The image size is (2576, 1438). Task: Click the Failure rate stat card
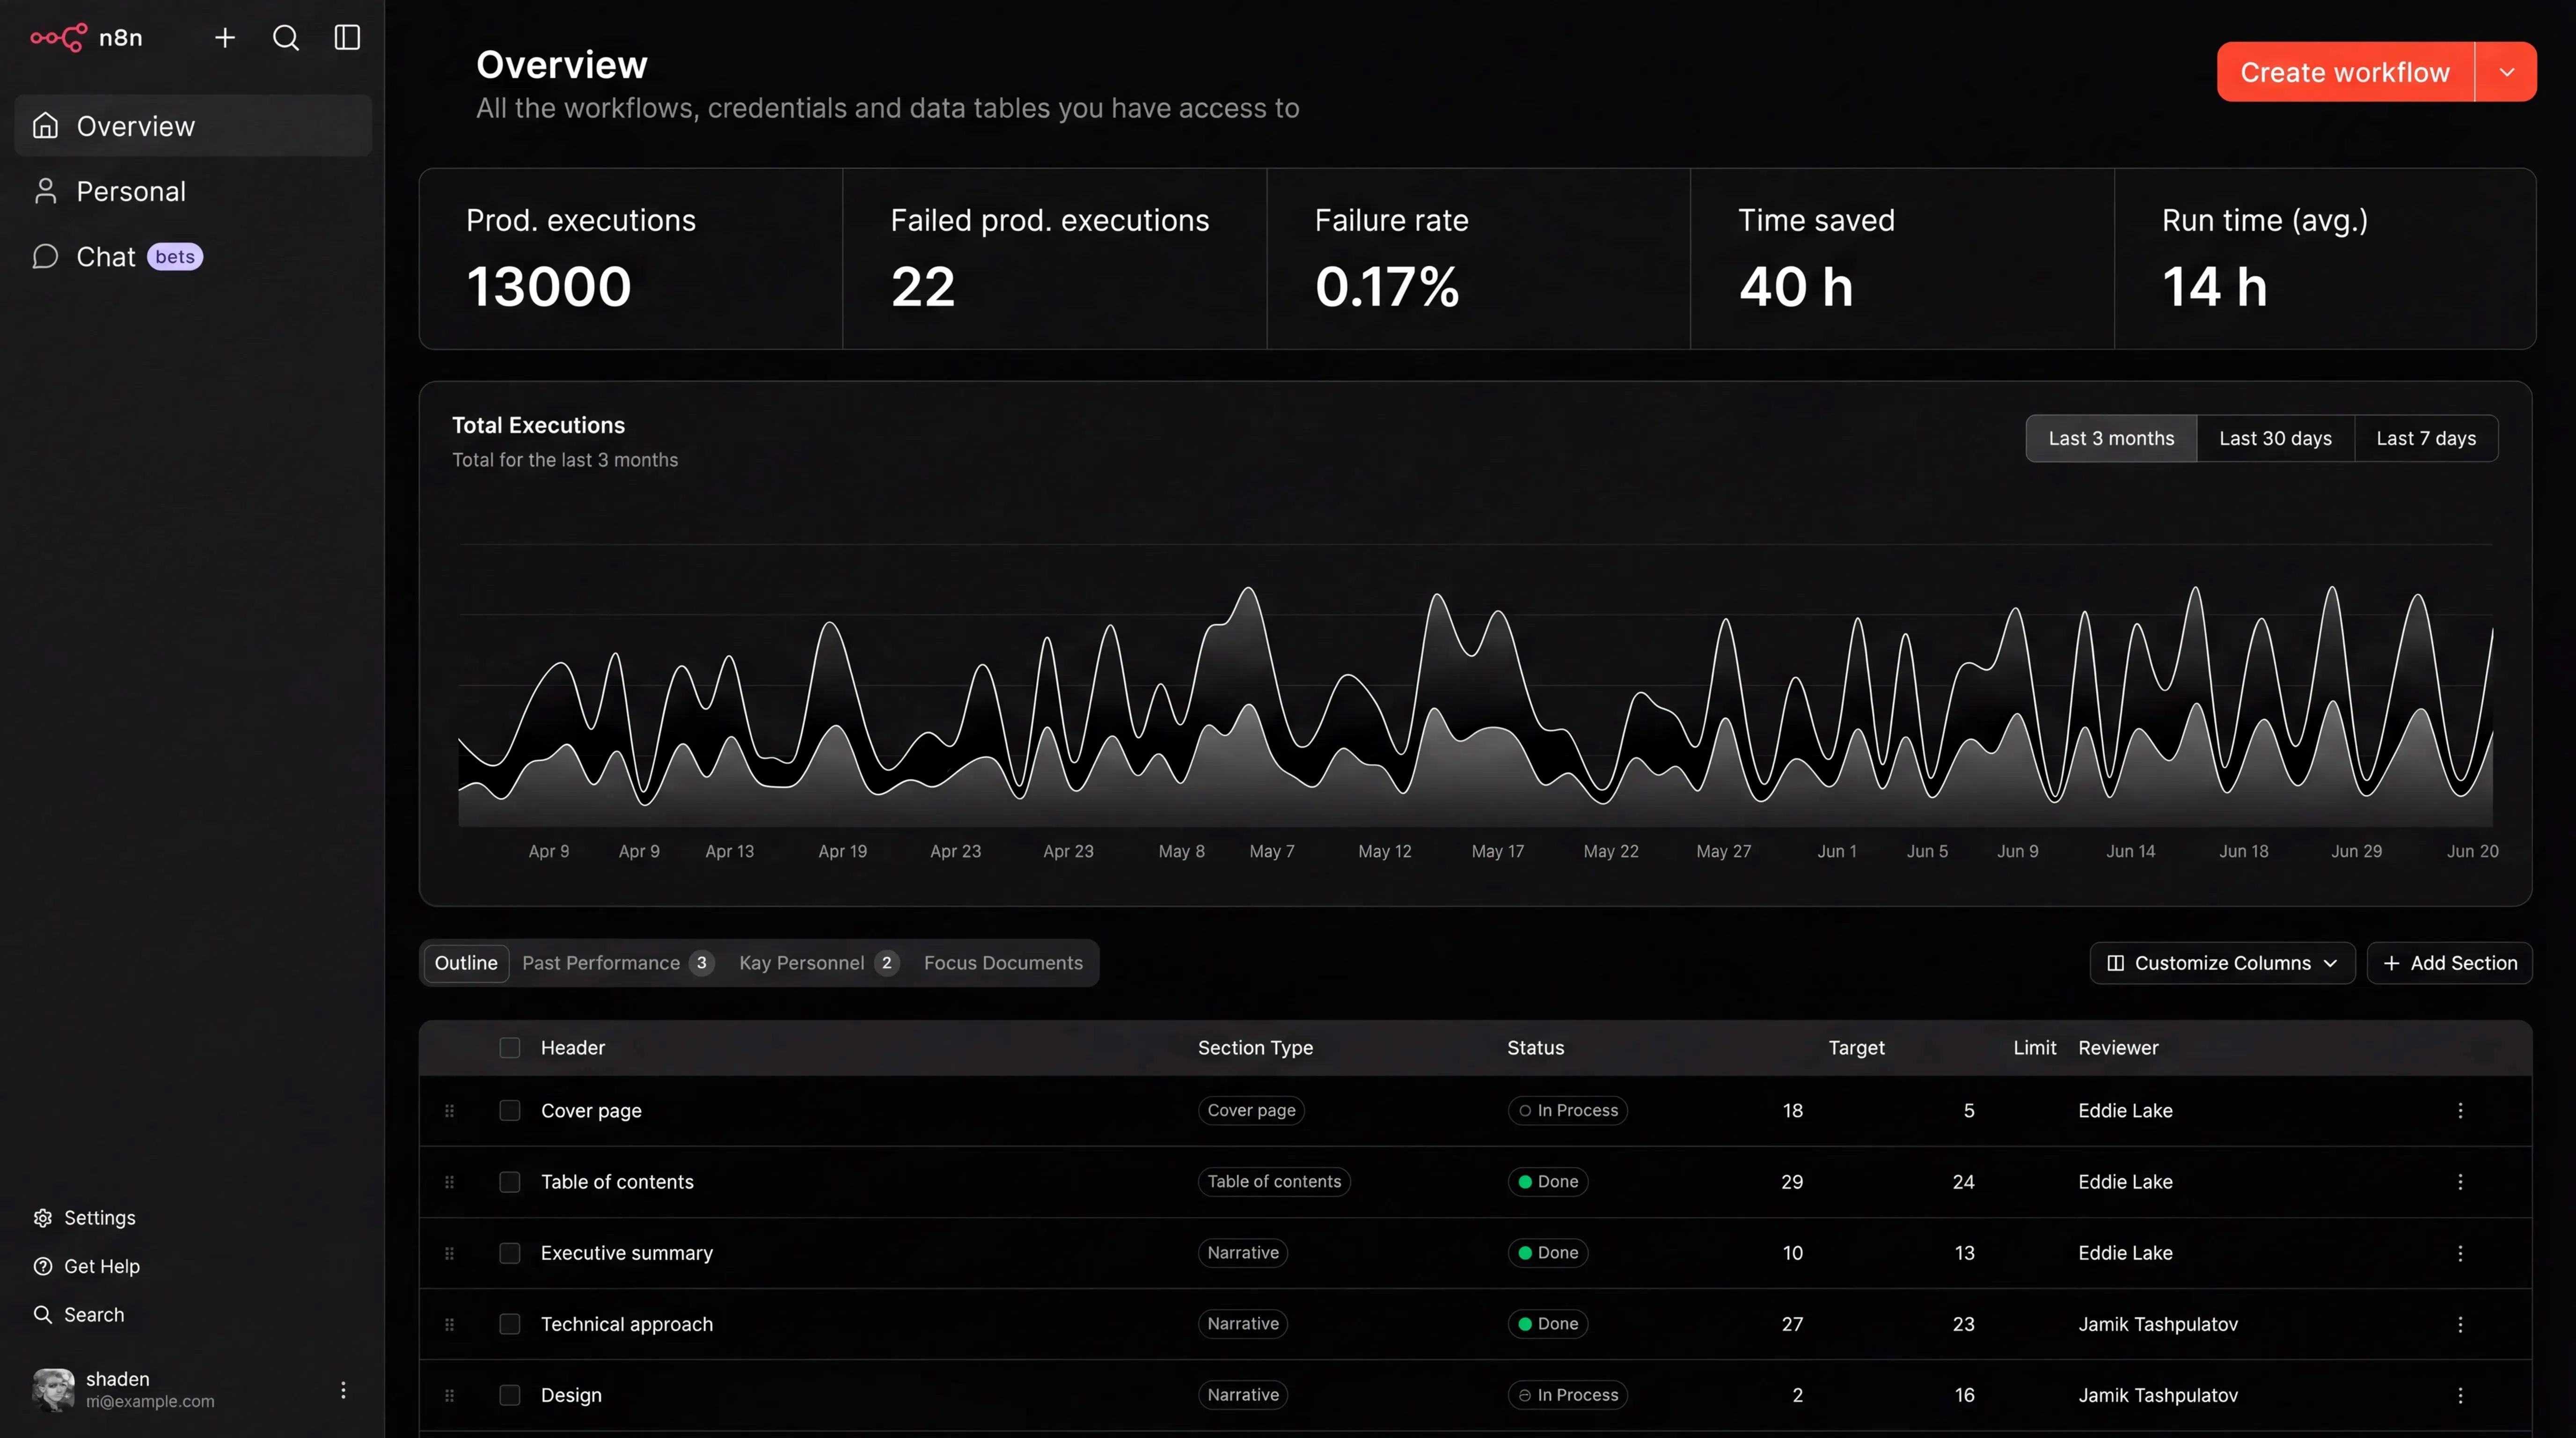pos(1478,259)
